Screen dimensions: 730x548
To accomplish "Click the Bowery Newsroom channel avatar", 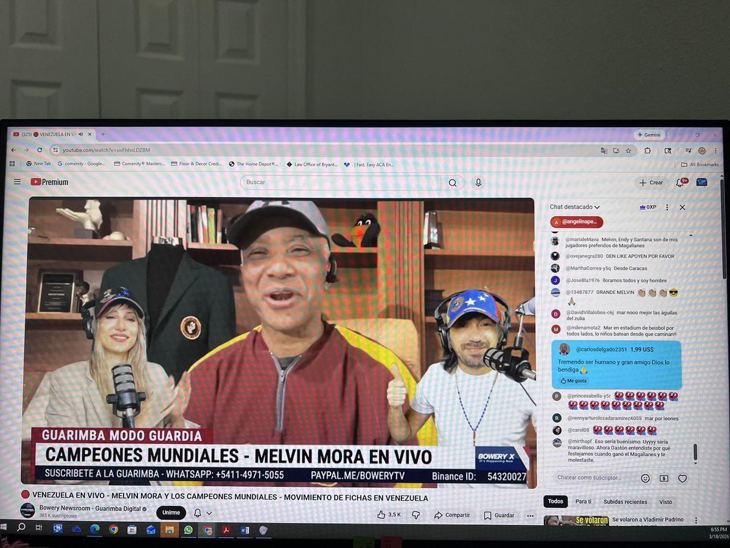I will coord(27,511).
